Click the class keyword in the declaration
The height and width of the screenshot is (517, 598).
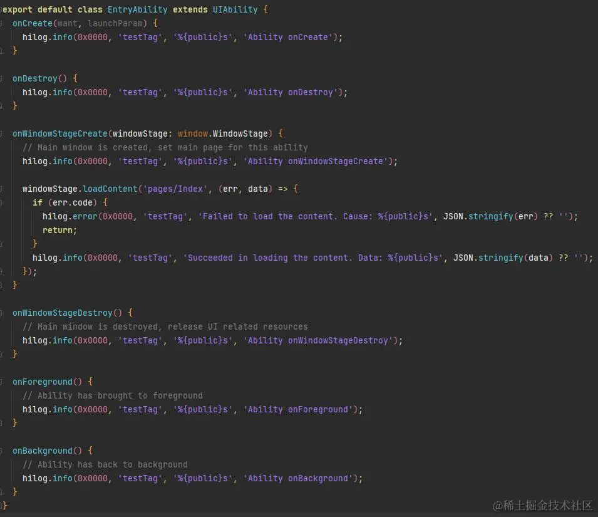click(x=90, y=9)
